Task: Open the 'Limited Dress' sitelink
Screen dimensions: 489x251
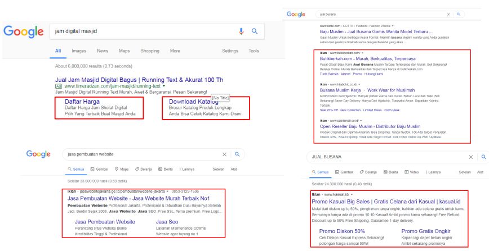Action: pyautogui.click(x=373, y=110)
